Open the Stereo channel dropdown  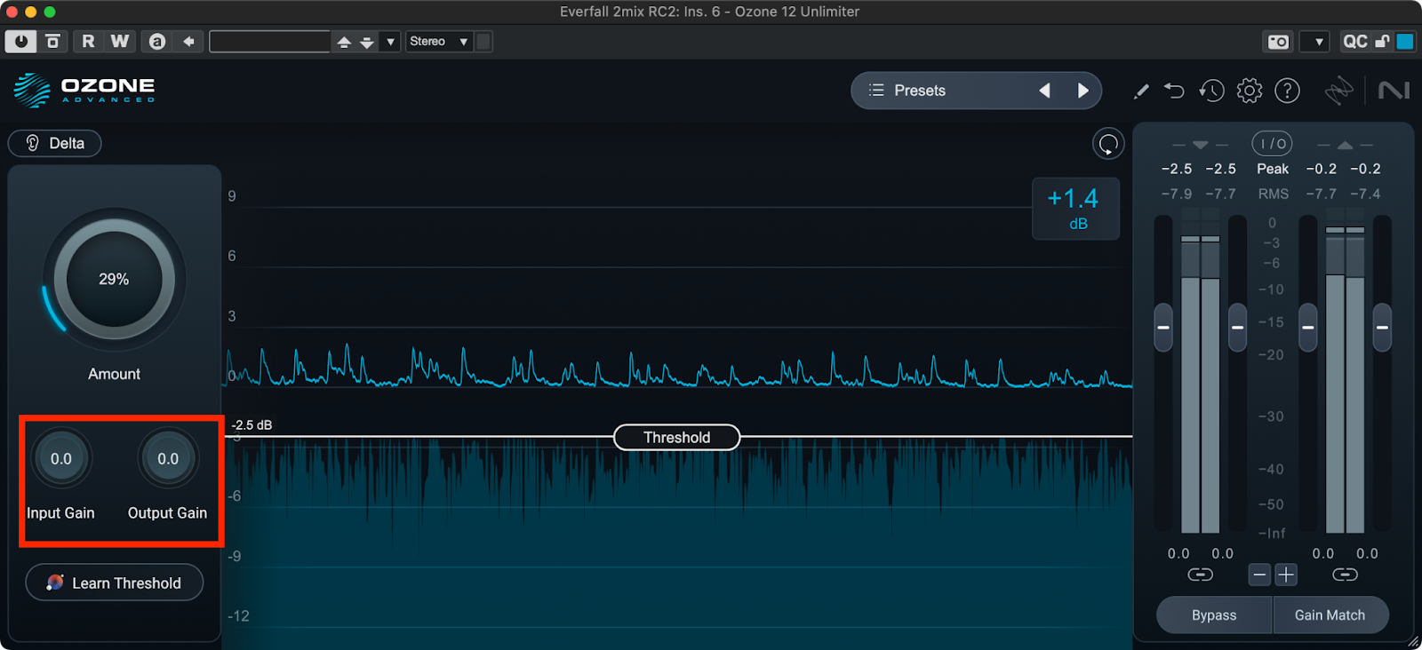click(x=438, y=42)
